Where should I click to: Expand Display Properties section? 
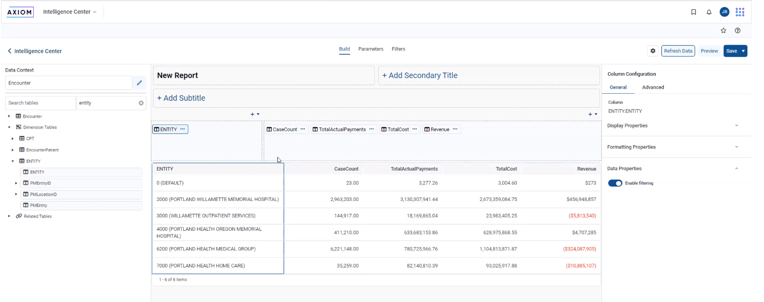coord(736,126)
